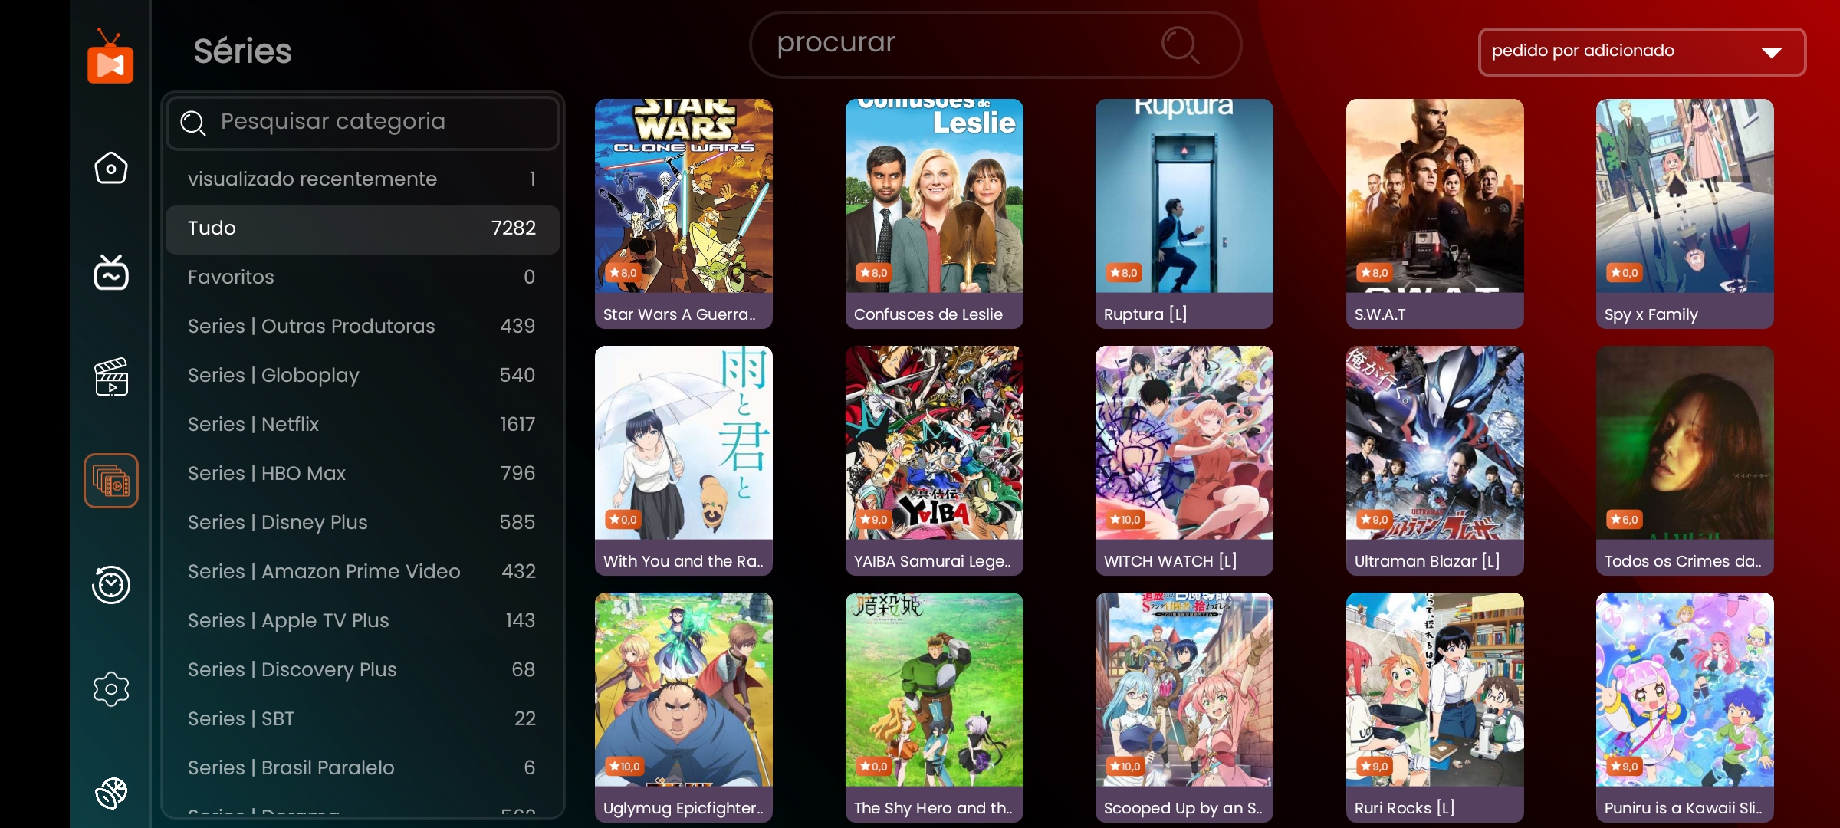This screenshot has width=1840, height=828.
Task: Open the settings gear icon in sidebar
Action: pos(111,689)
